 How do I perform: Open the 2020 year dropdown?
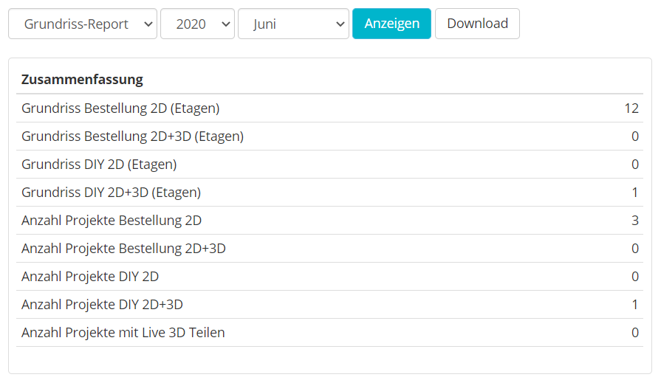197,24
